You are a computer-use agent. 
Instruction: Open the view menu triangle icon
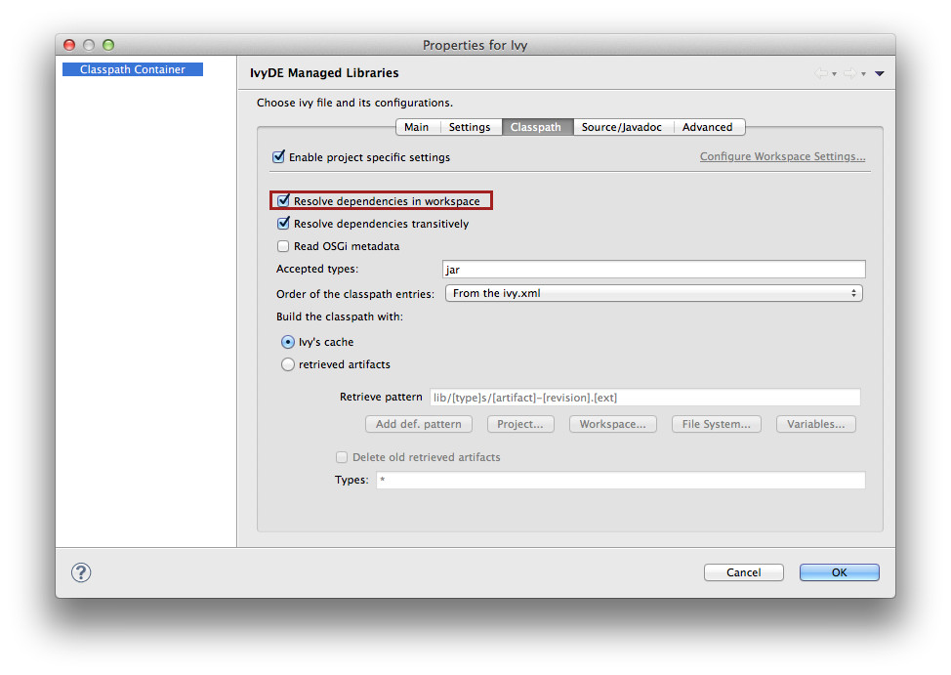879,73
